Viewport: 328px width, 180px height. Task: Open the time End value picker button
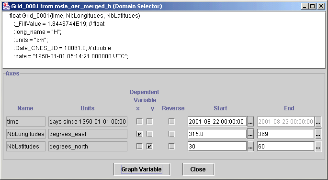[318, 121]
